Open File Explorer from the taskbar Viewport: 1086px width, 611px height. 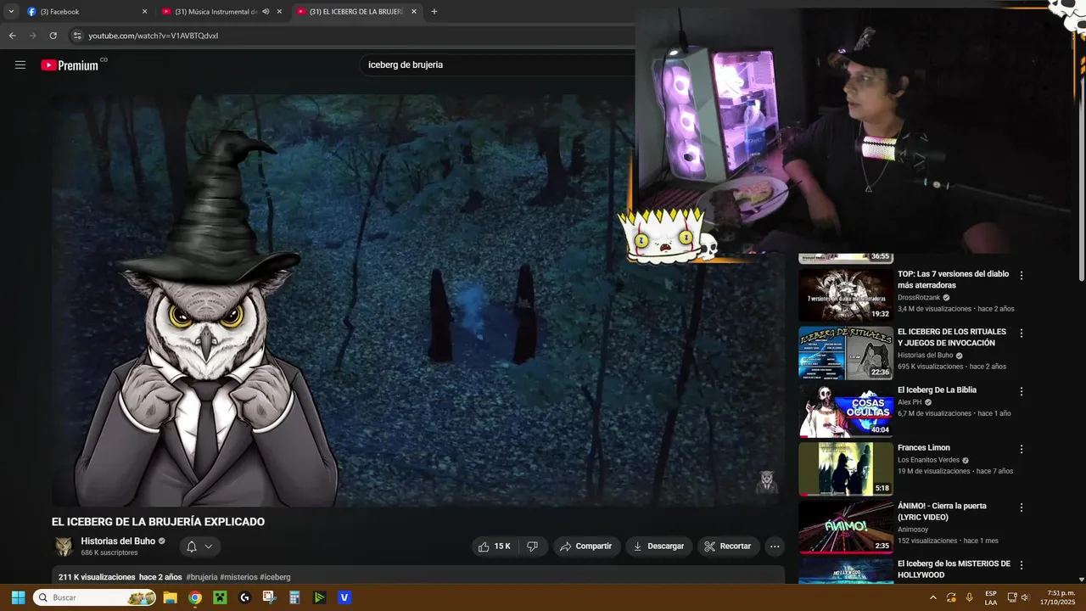[x=170, y=597]
